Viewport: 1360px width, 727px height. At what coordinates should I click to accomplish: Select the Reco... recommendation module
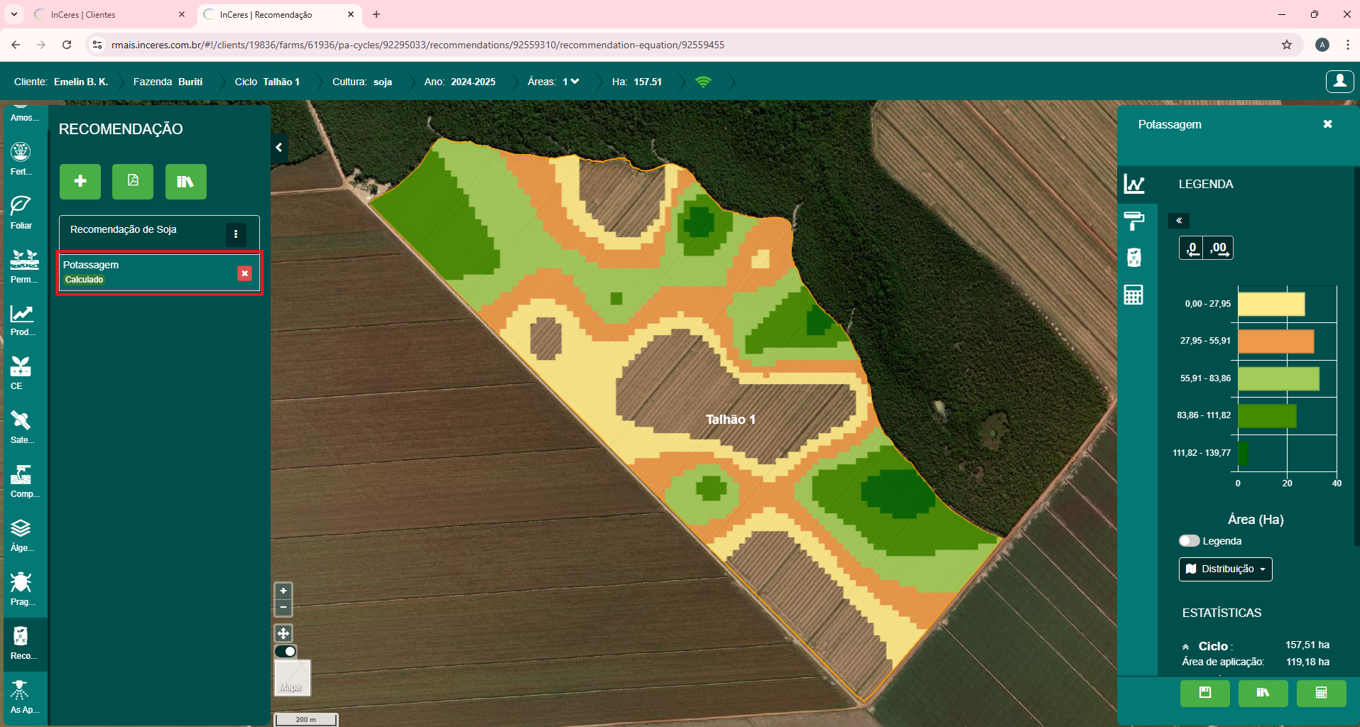tap(23, 644)
